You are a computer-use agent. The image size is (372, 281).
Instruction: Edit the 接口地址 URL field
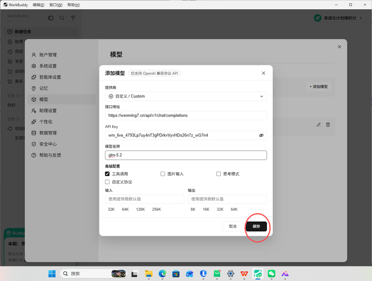pos(186,116)
